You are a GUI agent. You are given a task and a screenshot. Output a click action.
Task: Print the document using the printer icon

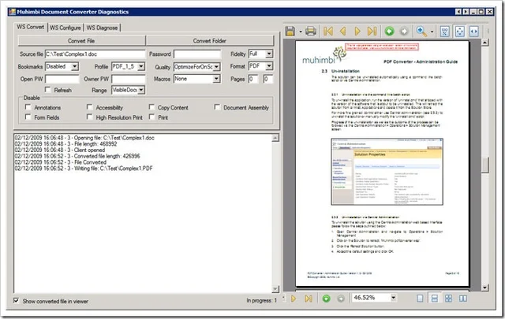pos(311,31)
